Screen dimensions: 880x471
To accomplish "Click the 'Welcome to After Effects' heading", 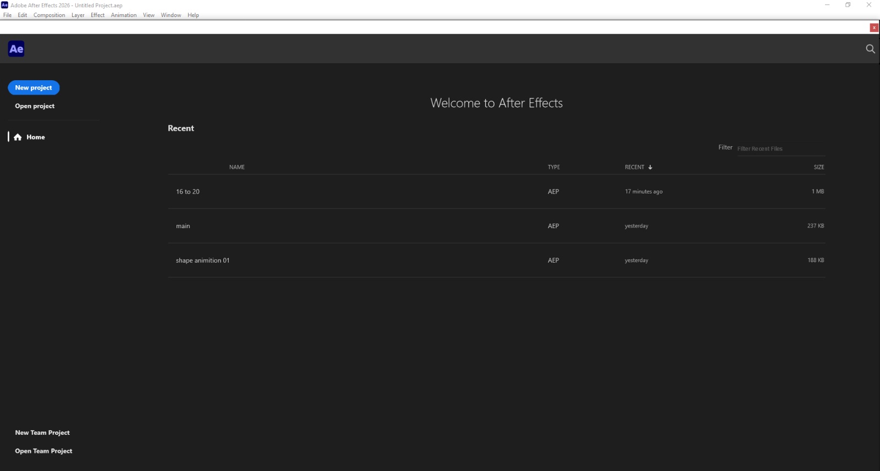I will pyautogui.click(x=497, y=103).
